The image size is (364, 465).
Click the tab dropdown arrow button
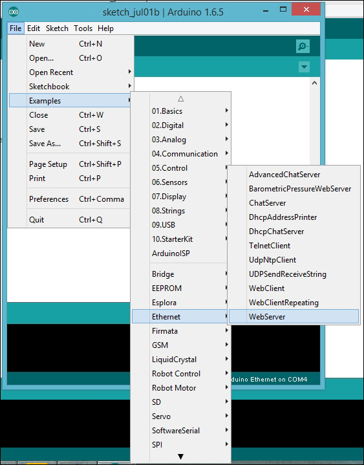tap(304, 67)
